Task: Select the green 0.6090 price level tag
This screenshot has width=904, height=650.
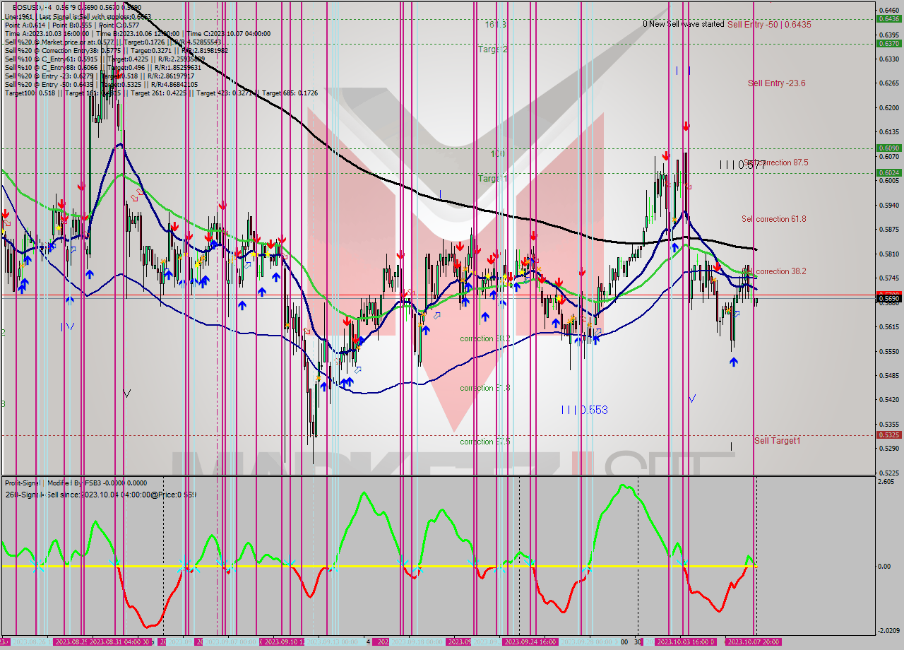Action: (888, 148)
